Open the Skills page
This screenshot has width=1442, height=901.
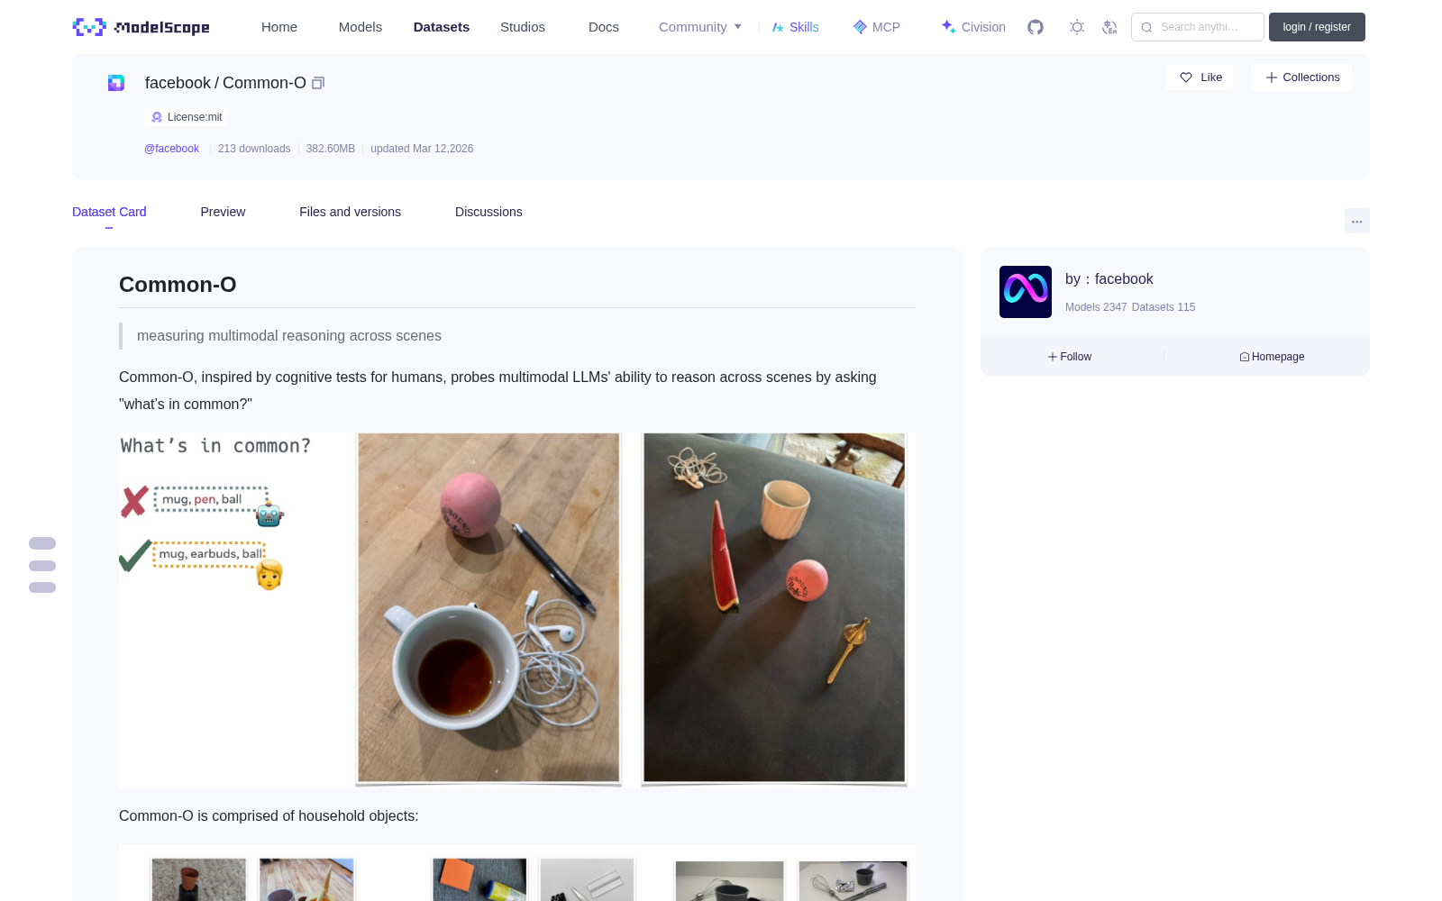(795, 27)
